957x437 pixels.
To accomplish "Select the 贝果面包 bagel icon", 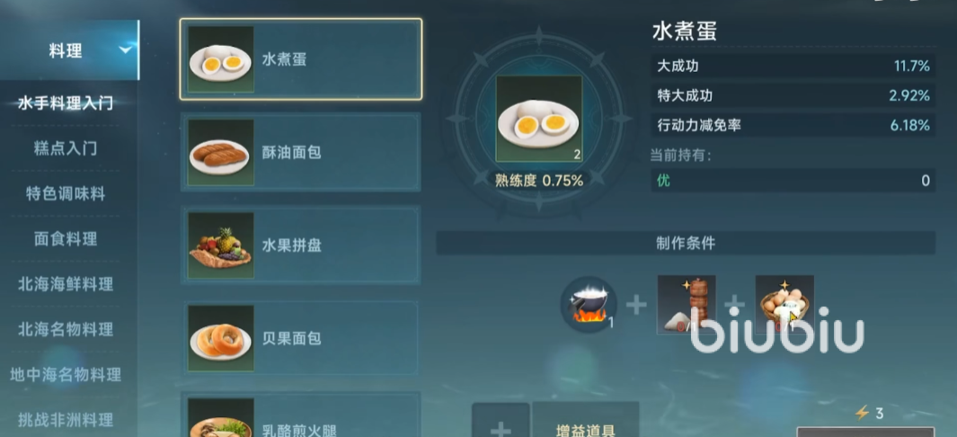I will pyautogui.click(x=220, y=338).
